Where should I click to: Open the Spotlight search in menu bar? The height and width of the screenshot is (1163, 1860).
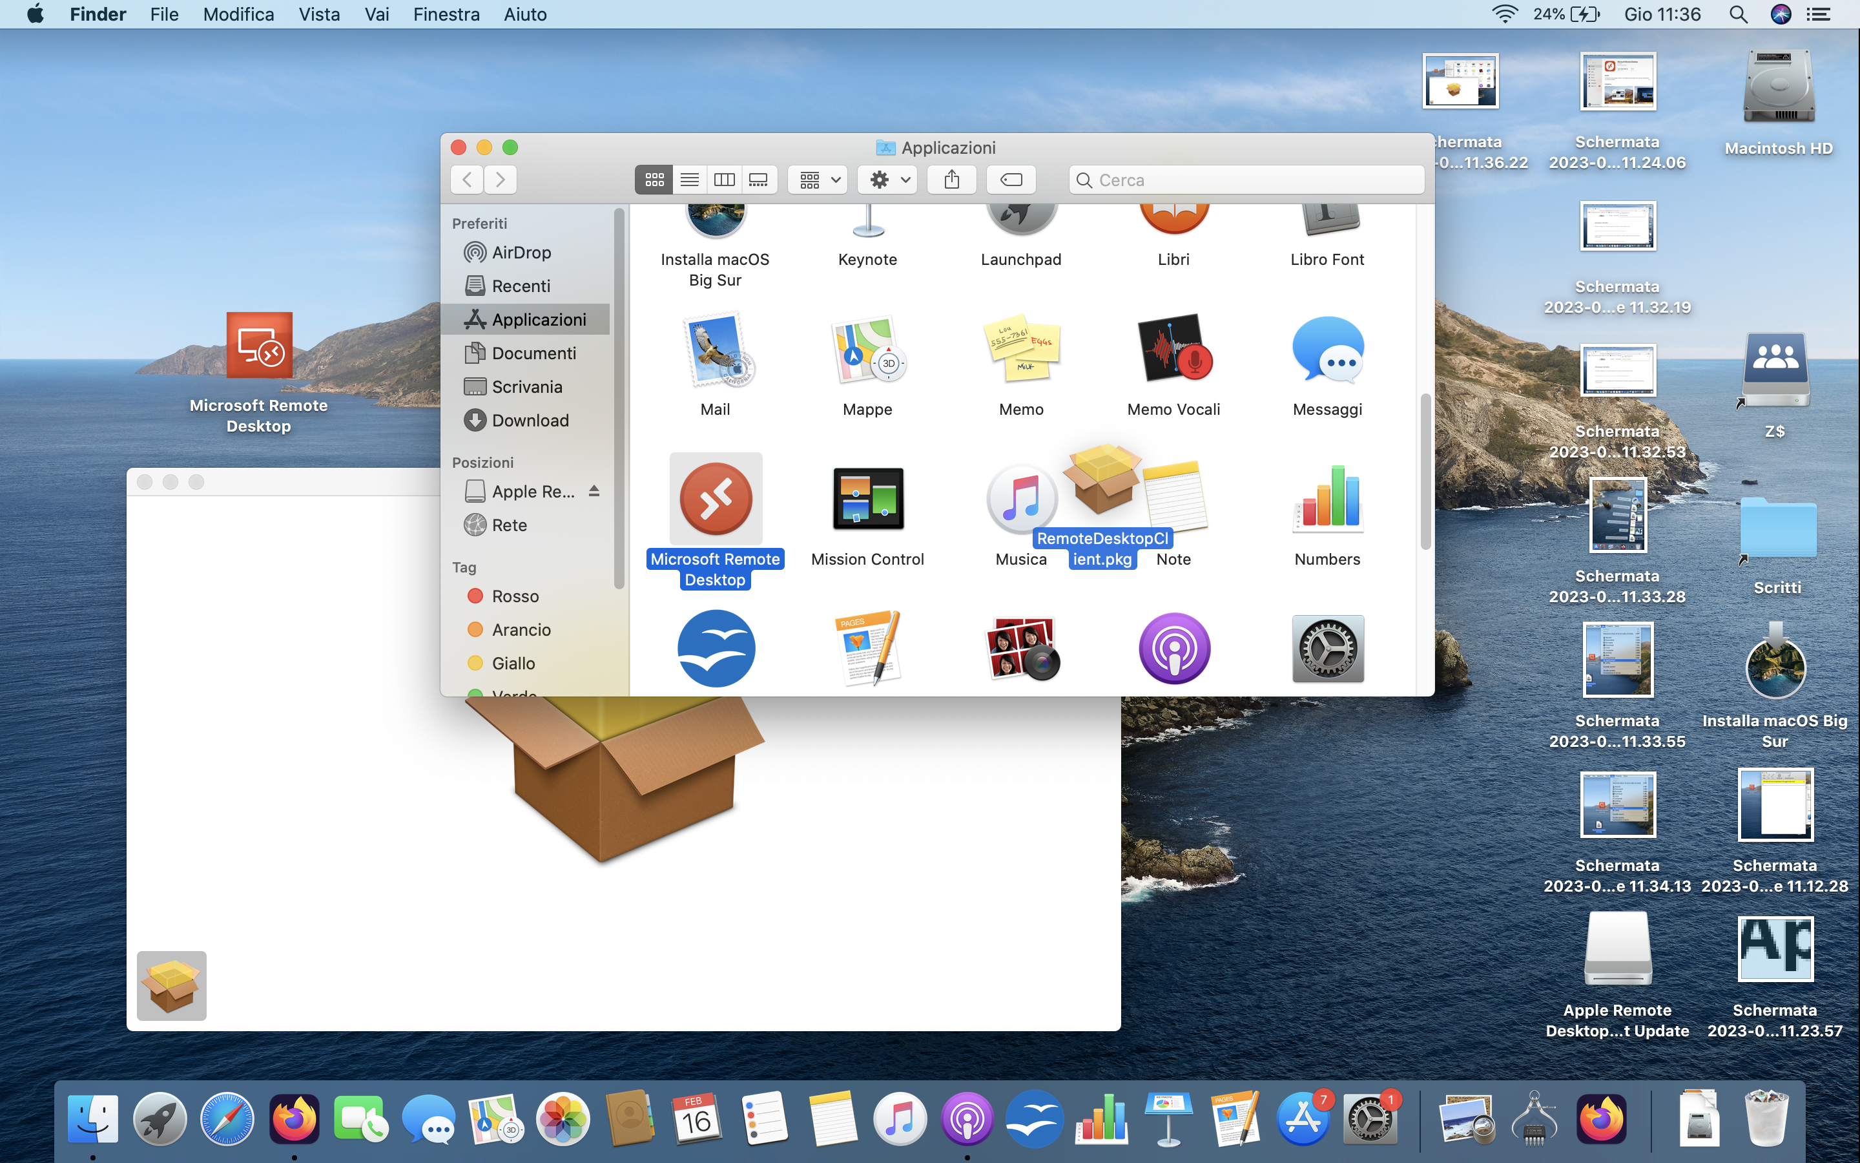click(1738, 15)
